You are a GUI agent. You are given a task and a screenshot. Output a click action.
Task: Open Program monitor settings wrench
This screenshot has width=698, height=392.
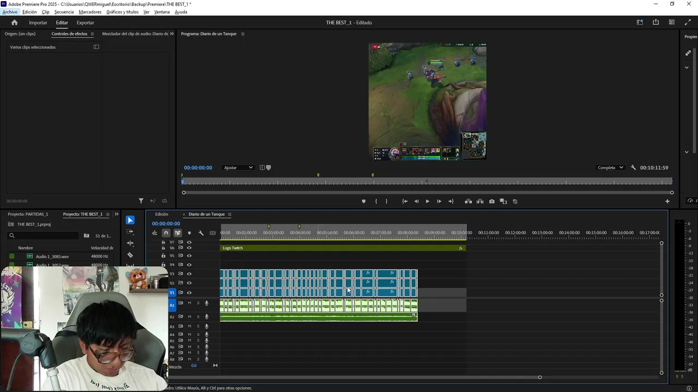point(633,168)
